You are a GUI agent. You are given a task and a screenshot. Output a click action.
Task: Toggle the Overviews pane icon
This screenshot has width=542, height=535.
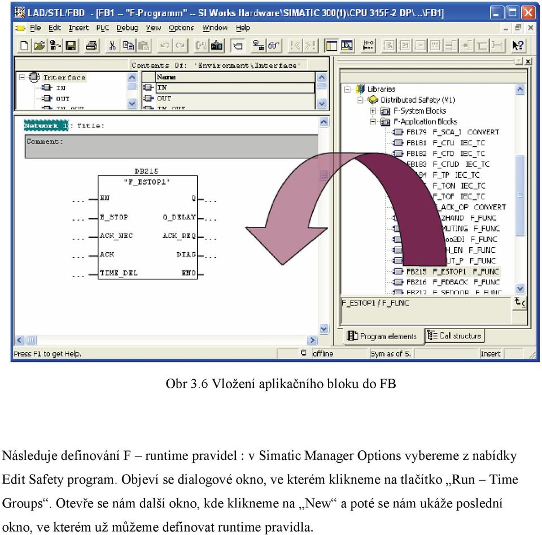tap(331, 46)
